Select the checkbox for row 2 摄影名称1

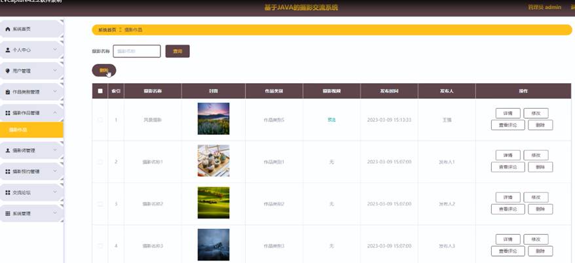(x=100, y=162)
